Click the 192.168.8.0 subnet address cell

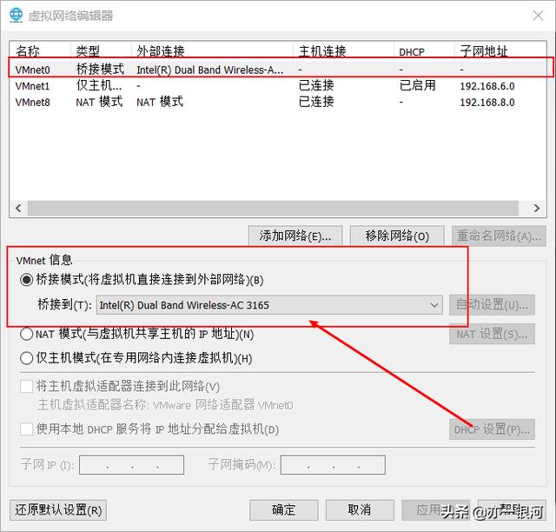tap(487, 103)
